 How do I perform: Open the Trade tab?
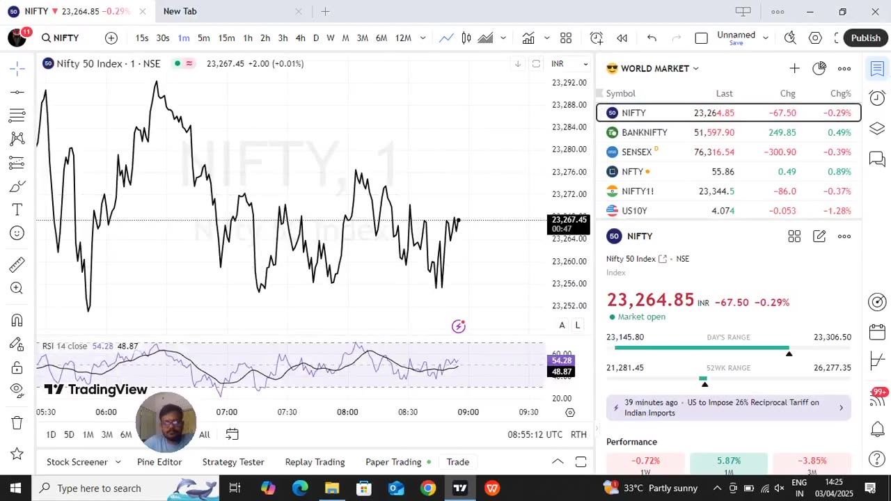coord(458,462)
